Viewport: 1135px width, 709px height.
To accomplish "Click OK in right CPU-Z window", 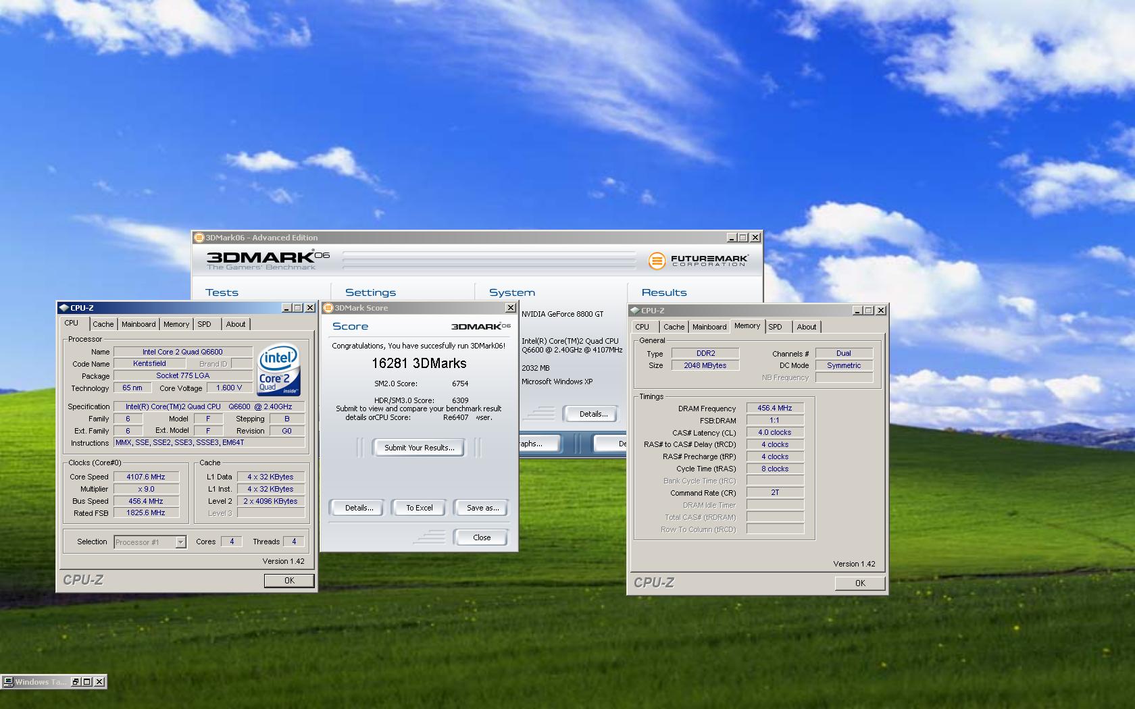I will click(x=860, y=583).
